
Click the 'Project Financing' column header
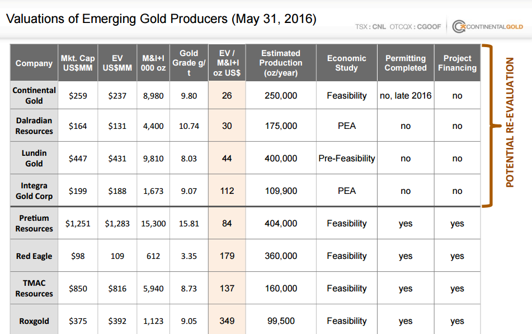point(457,63)
